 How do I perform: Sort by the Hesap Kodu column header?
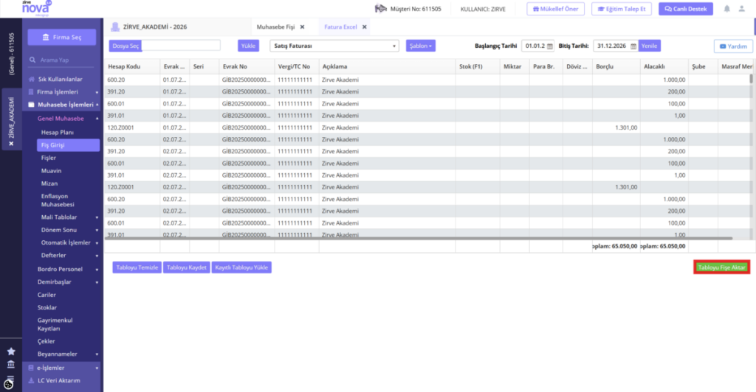[124, 66]
